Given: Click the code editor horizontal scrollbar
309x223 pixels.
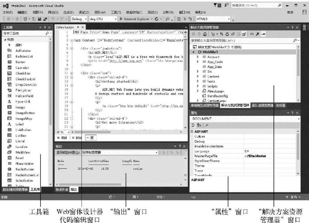Looking at the screenshot, I should pos(126,132).
